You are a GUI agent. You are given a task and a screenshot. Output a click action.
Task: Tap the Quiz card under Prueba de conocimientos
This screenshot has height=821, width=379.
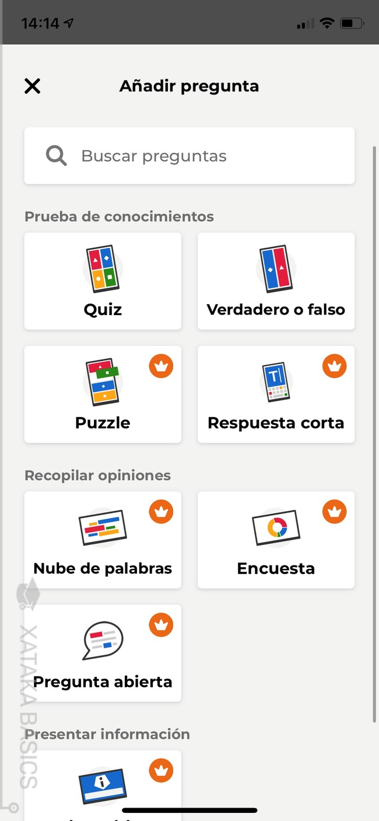(103, 281)
